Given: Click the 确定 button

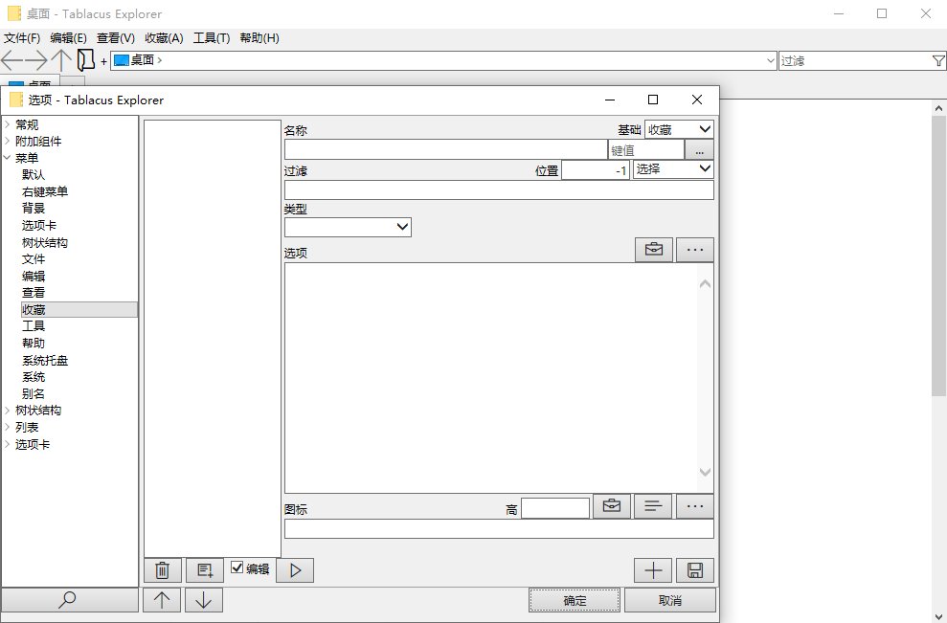Looking at the screenshot, I should (575, 600).
